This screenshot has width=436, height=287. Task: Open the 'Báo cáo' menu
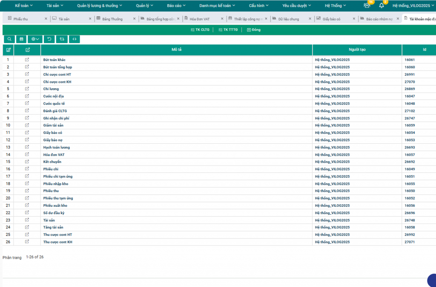tap(177, 6)
